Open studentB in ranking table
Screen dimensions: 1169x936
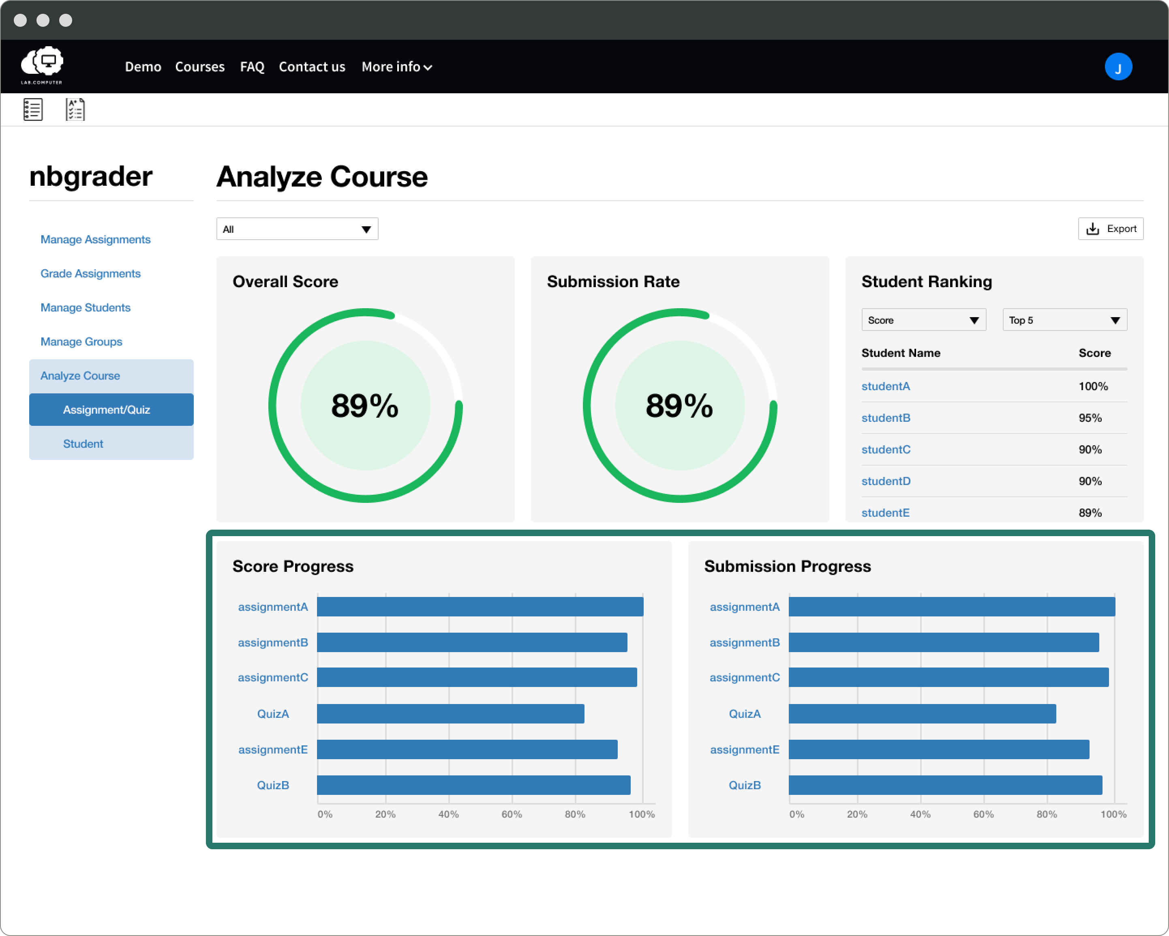pos(885,418)
